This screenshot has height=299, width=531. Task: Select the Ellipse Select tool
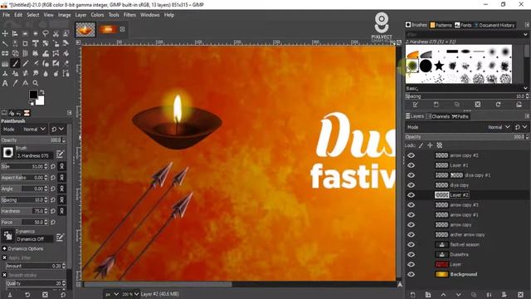pyautogui.click(x=35, y=33)
